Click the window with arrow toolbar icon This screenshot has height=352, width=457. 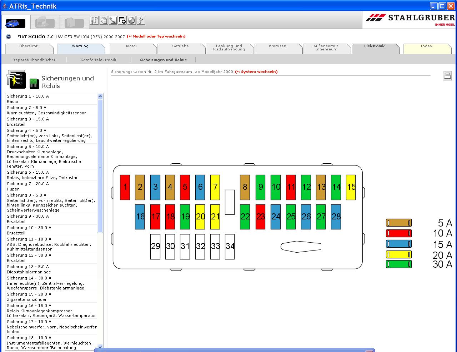coord(122,20)
